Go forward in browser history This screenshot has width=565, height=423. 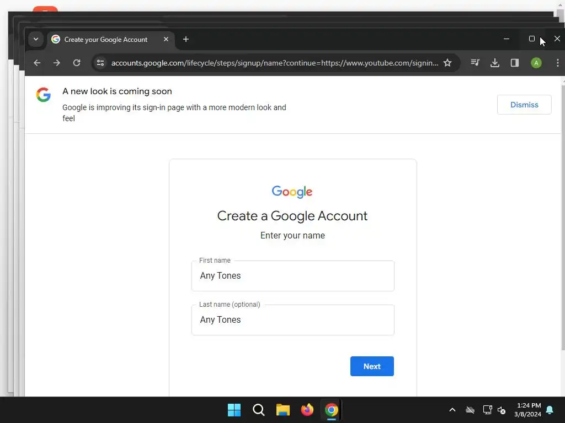click(x=57, y=63)
